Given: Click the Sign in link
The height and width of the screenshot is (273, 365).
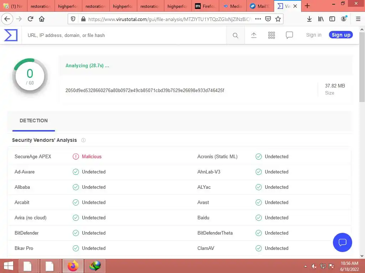Looking at the screenshot, I should pos(314,35).
